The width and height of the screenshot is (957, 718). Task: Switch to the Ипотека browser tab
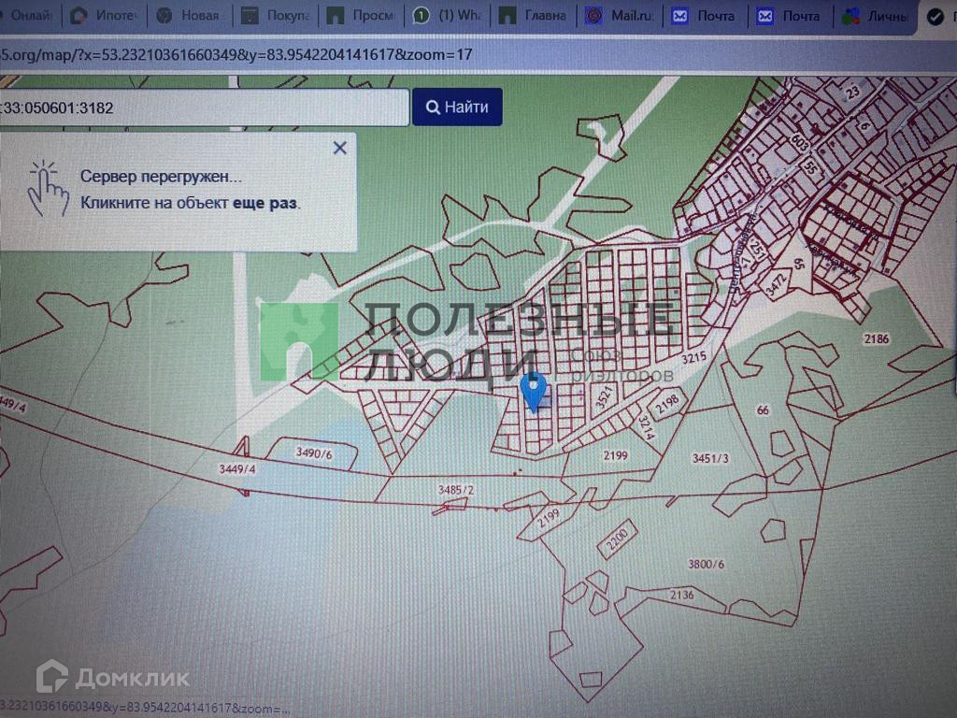(104, 15)
